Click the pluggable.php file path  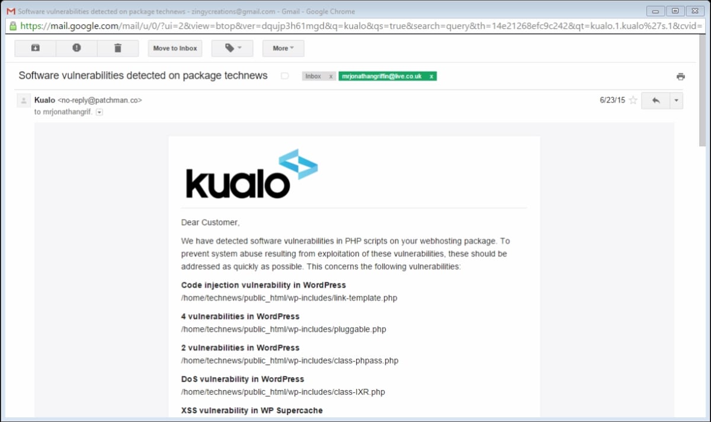[x=284, y=329]
